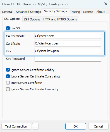The height and width of the screenshot is (132, 110).
Task: Click the Certificate path input field
Action: [x=68, y=43]
